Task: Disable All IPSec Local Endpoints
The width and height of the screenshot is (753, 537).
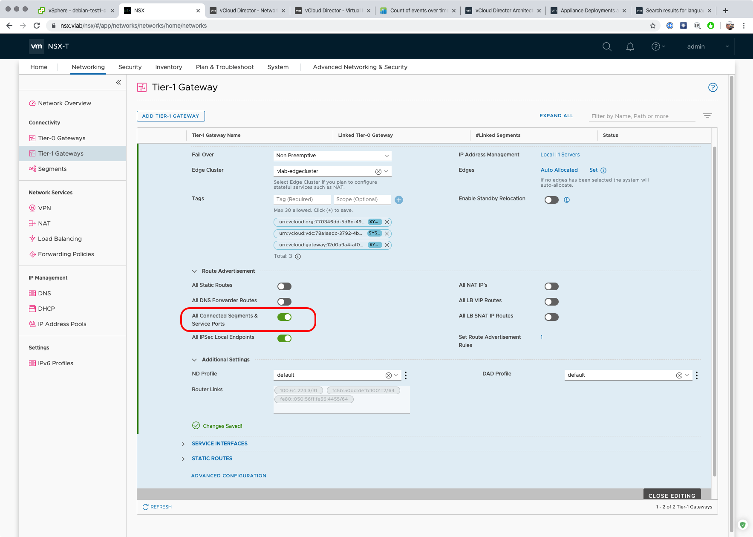Action: tap(284, 338)
